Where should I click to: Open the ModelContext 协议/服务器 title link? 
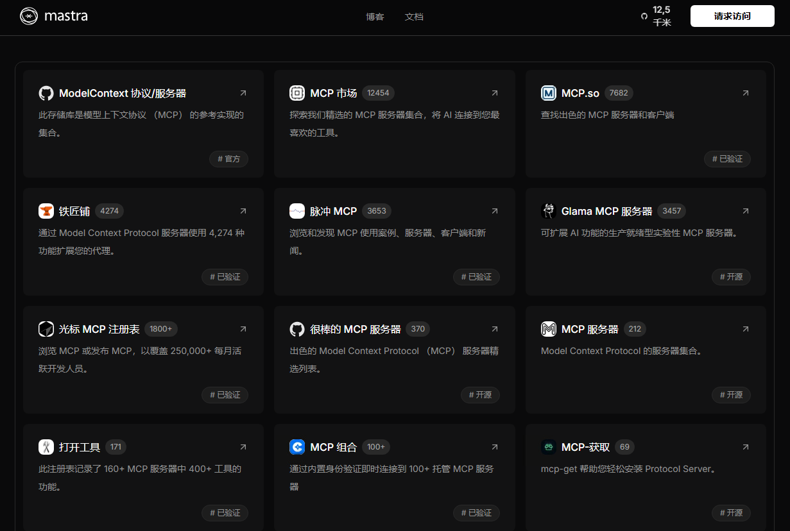point(123,93)
